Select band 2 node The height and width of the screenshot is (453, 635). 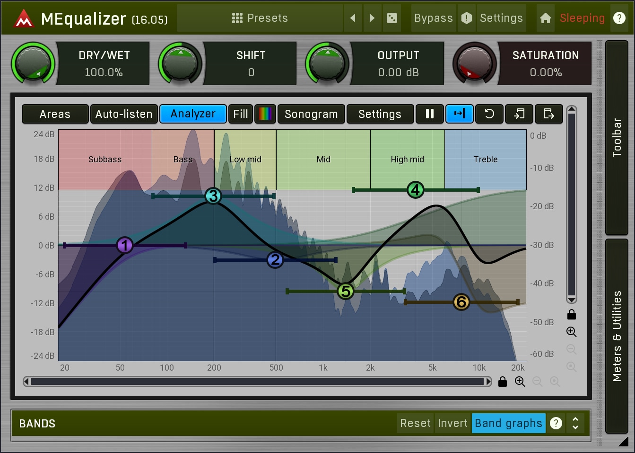[275, 260]
